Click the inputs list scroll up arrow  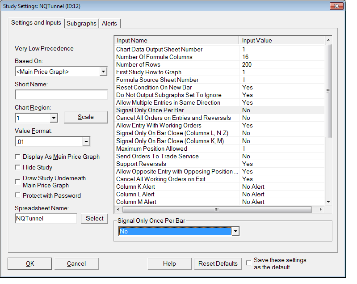pos(328,40)
